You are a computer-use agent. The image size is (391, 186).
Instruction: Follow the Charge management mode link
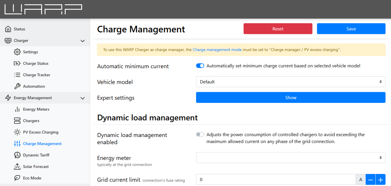click(x=217, y=50)
